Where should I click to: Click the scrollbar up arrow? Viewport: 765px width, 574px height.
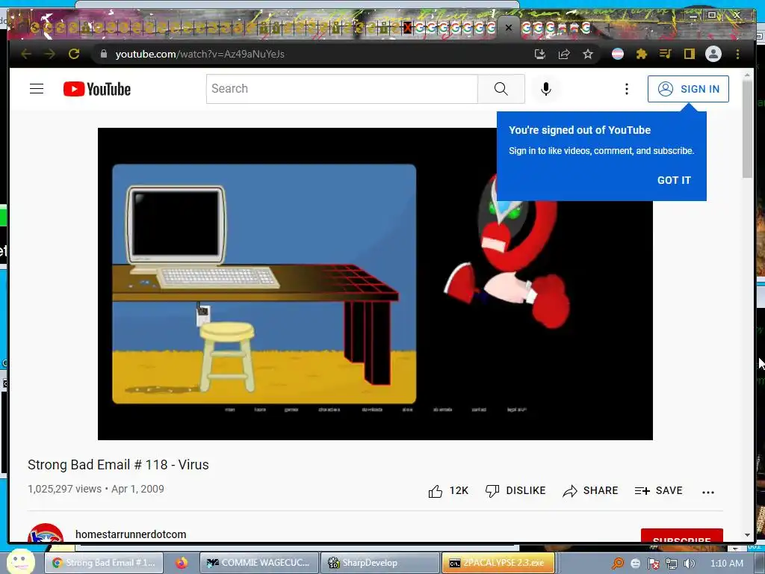click(747, 75)
